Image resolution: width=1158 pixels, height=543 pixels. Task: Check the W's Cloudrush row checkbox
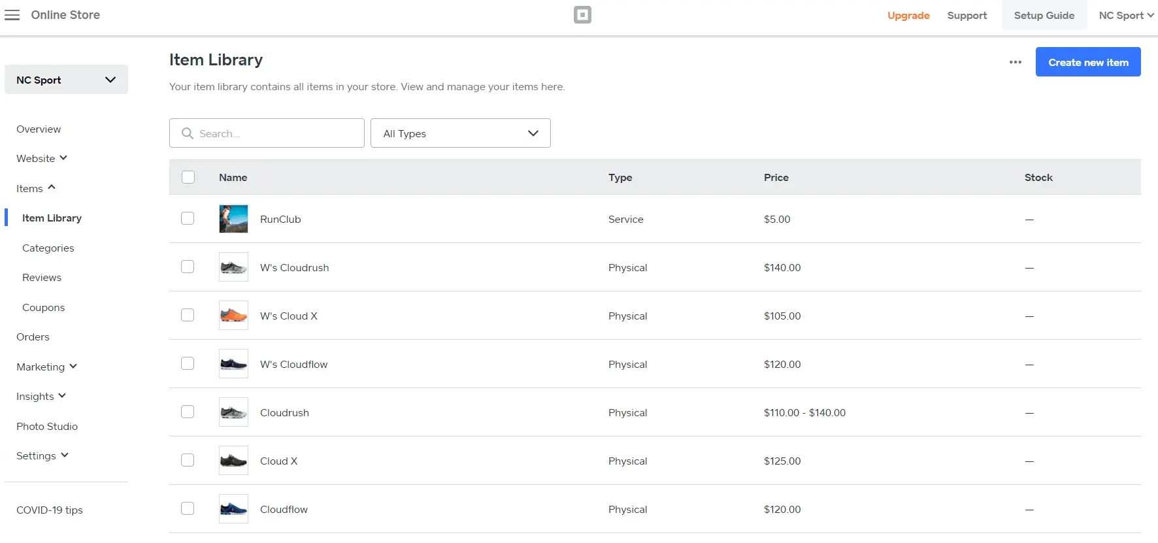188,267
